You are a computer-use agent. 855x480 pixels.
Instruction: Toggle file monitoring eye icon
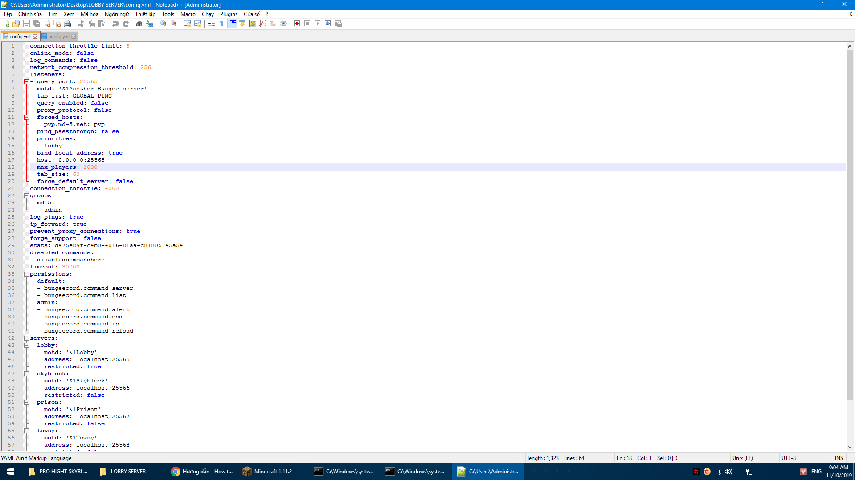tap(283, 24)
